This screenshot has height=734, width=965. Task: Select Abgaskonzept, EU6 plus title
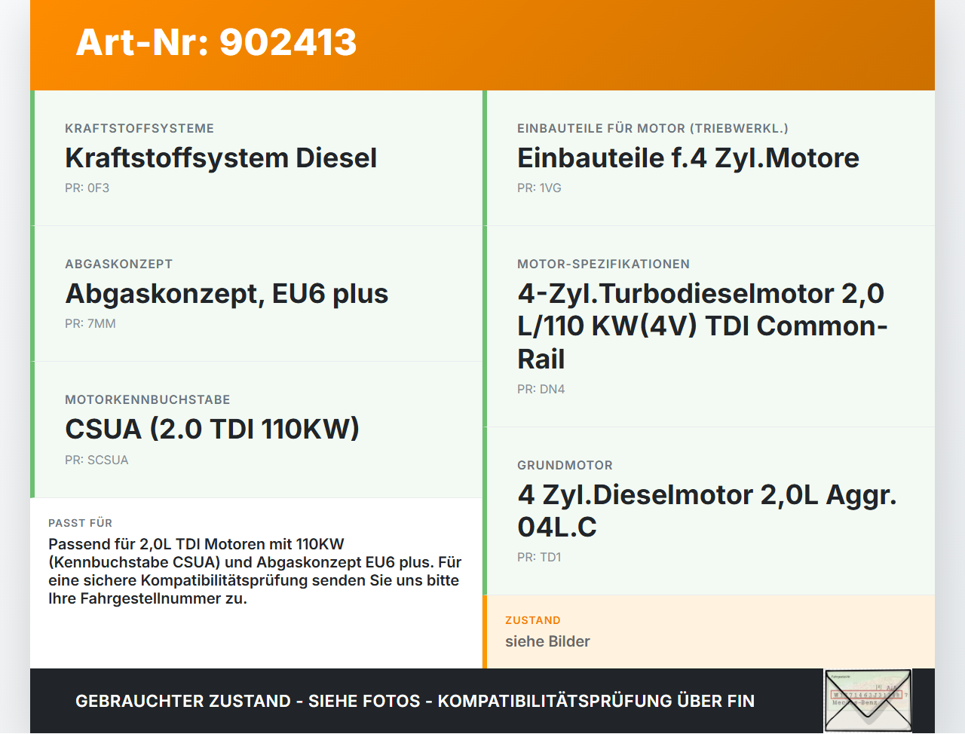[227, 294]
